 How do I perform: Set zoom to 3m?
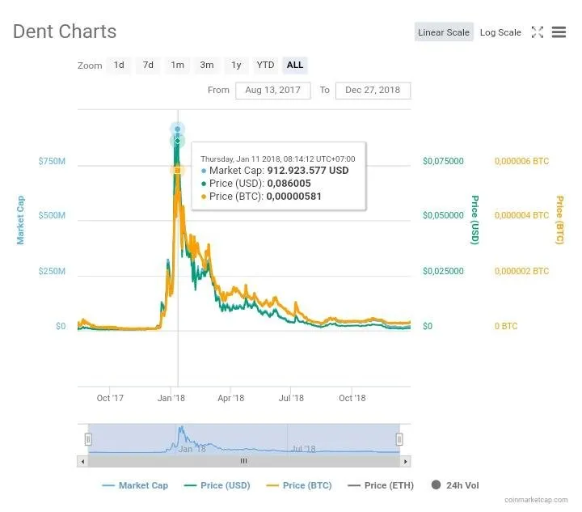[x=207, y=65]
